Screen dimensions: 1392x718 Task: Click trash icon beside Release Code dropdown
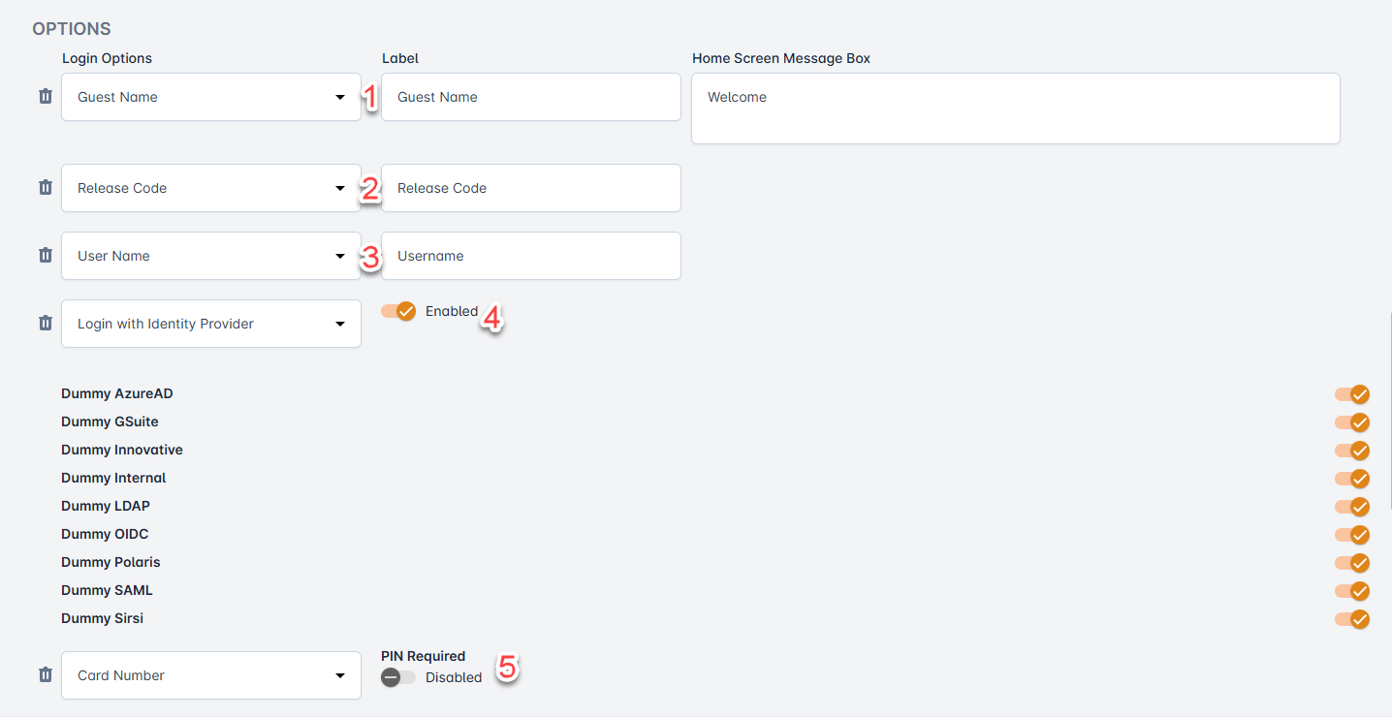pyautogui.click(x=45, y=188)
